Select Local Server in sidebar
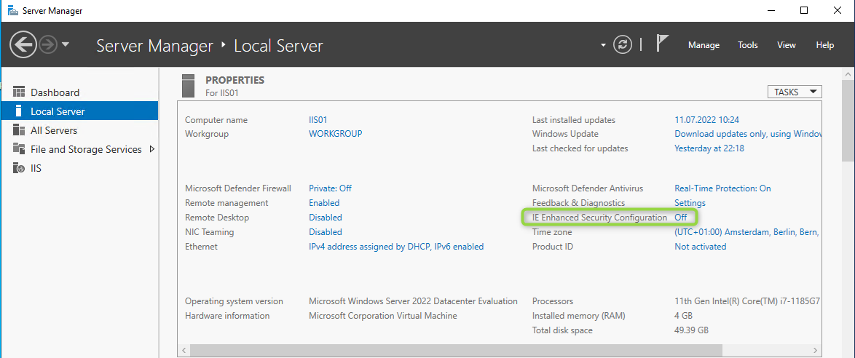The height and width of the screenshot is (358, 855). (x=58, y=111)
